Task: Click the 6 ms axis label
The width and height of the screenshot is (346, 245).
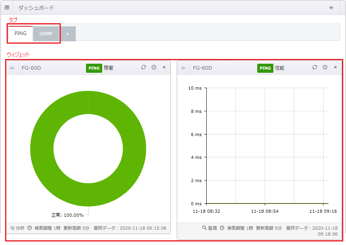Action: pos(196,134)
